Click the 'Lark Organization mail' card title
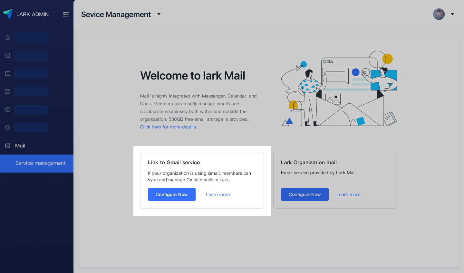This screenshot has height=273, width=464. (309, 163)
